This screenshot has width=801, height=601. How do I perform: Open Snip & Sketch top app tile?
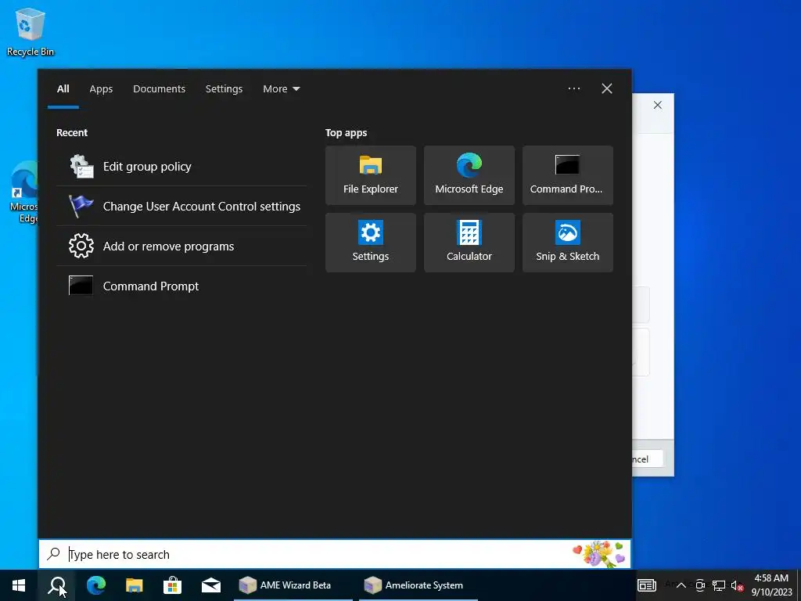pyautogui.click(x=568, y=243)
